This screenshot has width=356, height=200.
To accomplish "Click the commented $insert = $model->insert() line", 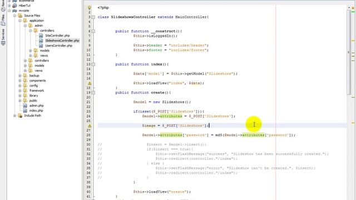I will 176,144.
